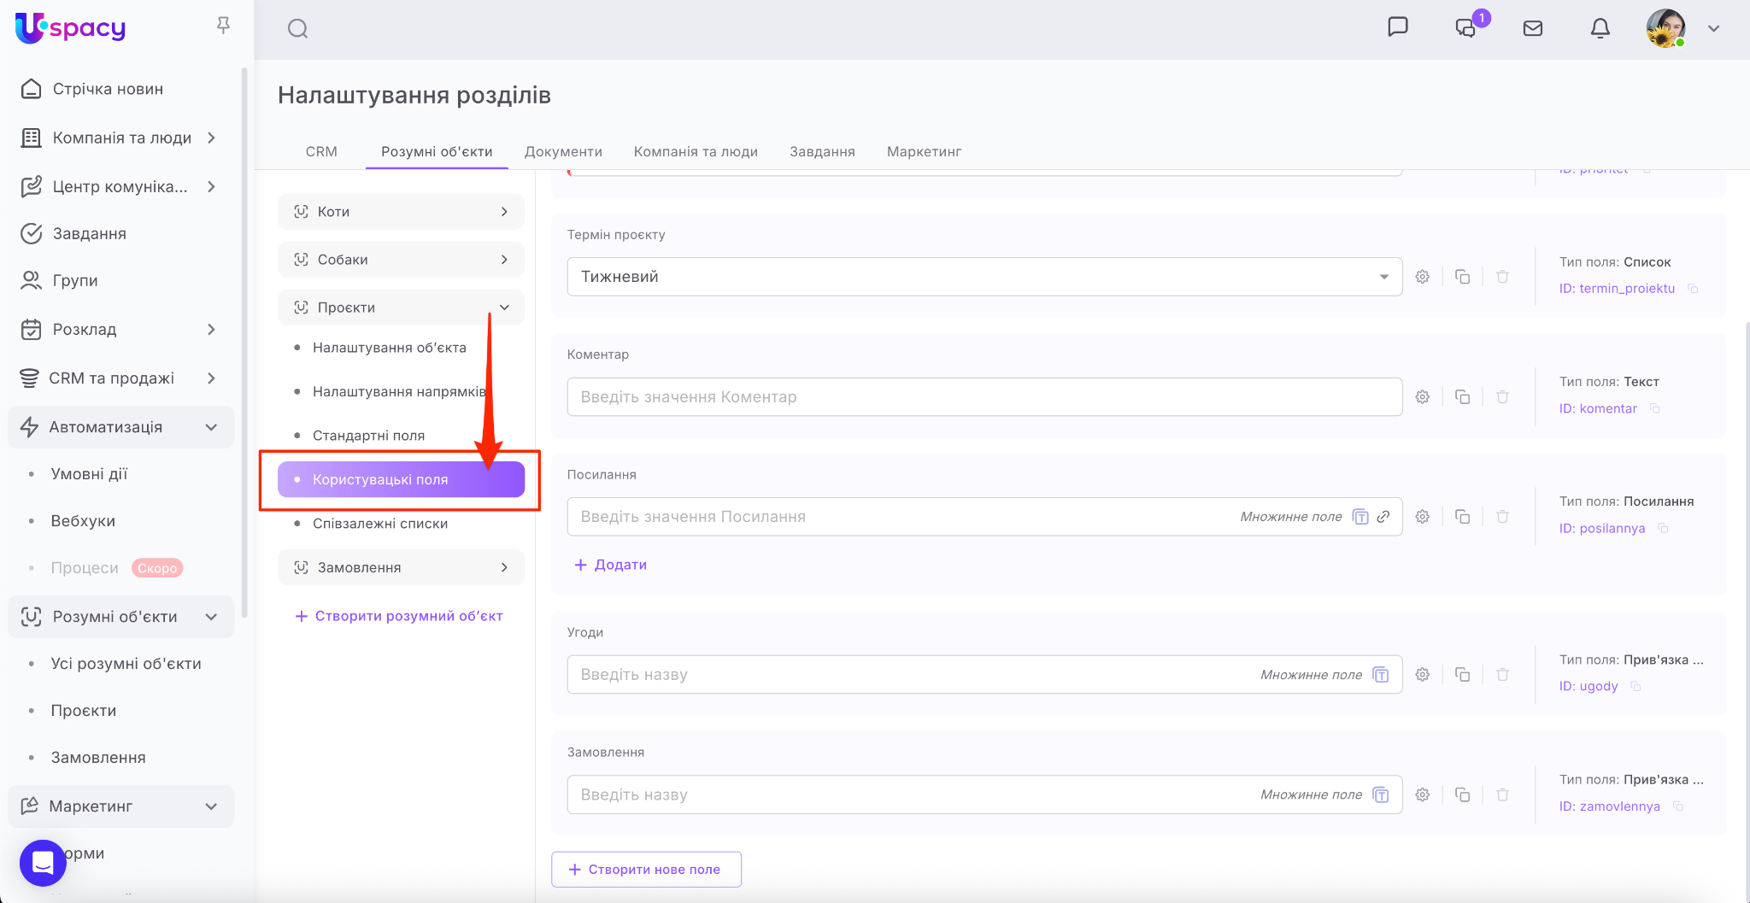Expand the user profile menu arrow
Viewport: 1750px width, 903px height.
point(1713,28)
